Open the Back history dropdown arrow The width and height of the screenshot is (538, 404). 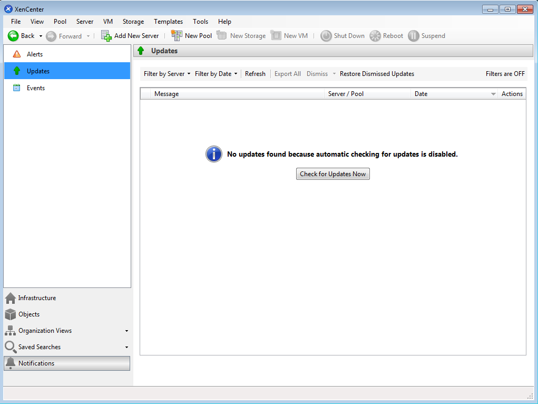(x=41, y=36)
